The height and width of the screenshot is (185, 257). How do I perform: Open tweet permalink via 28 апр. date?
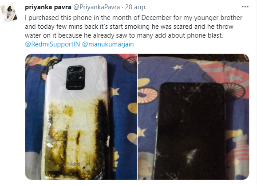tap(136, 7)
